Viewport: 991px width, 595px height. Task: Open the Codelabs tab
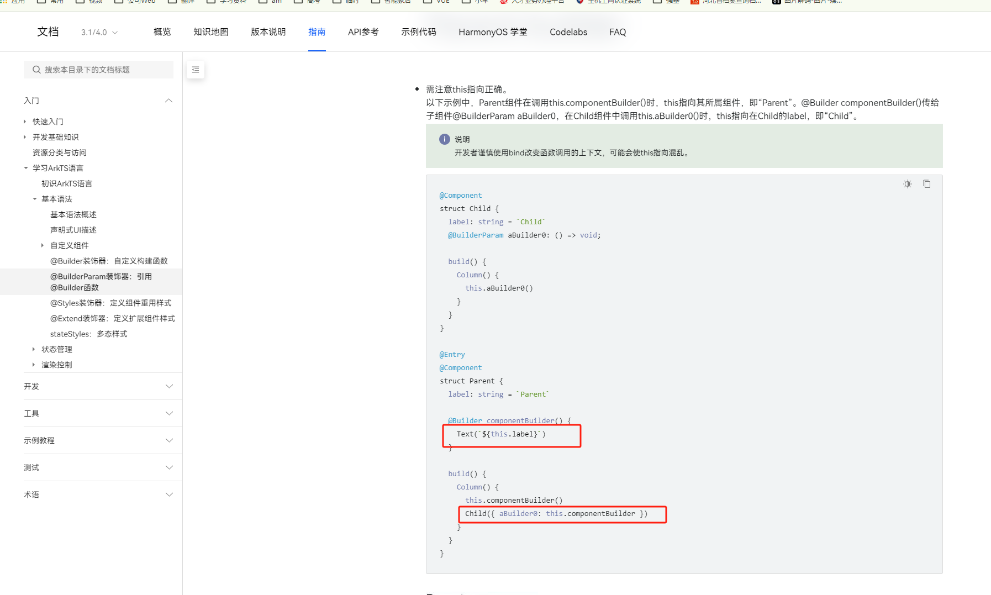point(568,32)
